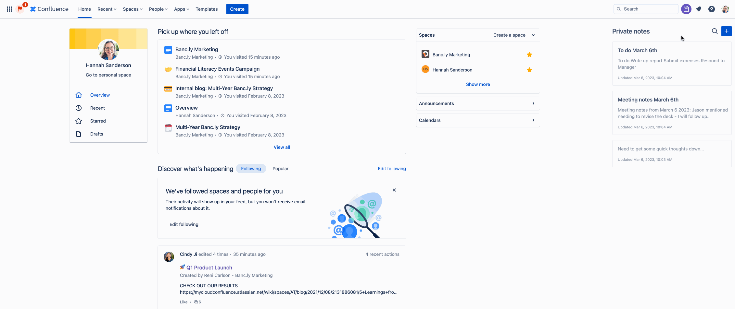Open the To do March 6th note
The image size is (735, 309).
[x=672, y=64]
